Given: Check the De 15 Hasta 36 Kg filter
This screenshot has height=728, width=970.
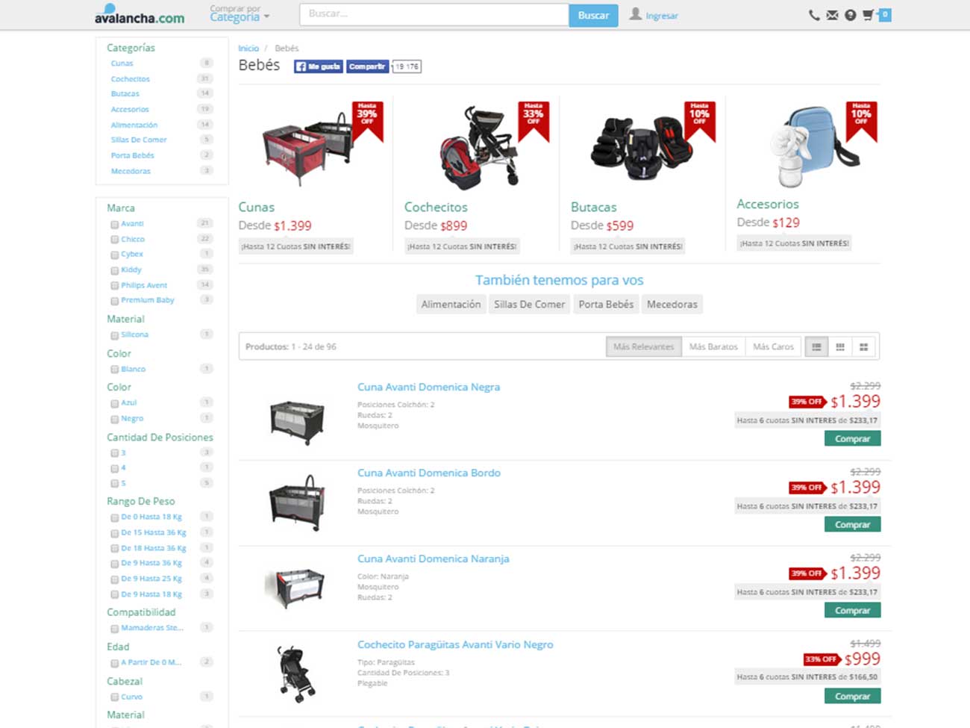Looking at the screenshot, I should tap(115, 533).
